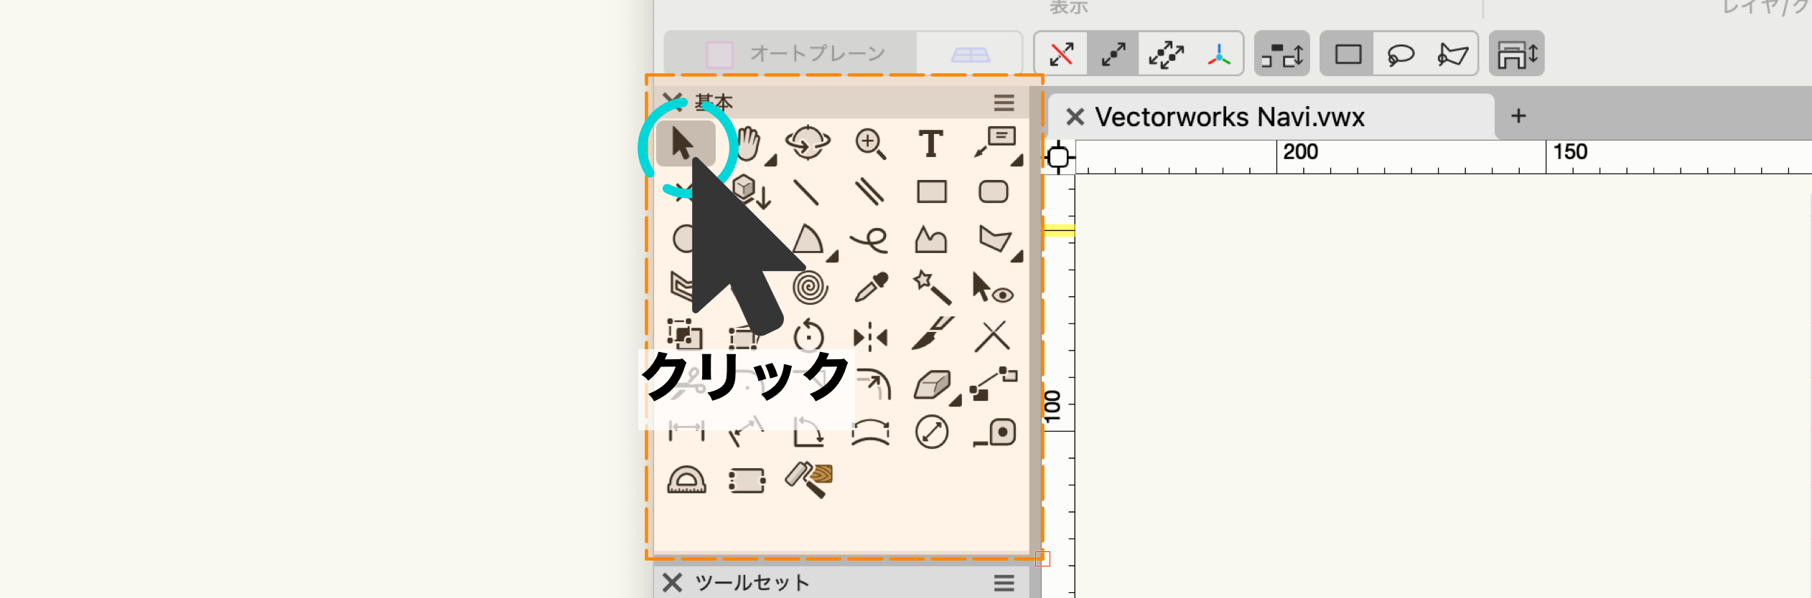Screen dimensions: 1812x598
Task: Select the Mirror tool
Action: tap(870, 336)
